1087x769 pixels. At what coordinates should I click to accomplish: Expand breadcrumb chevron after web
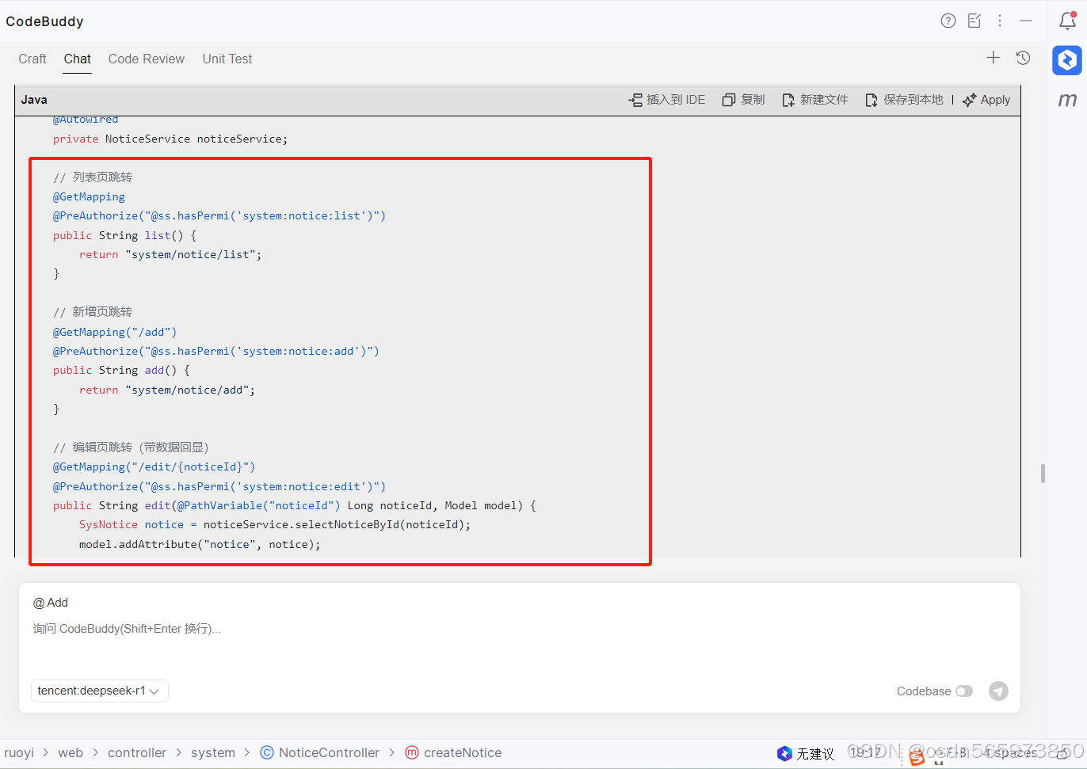tap(96, 753)
